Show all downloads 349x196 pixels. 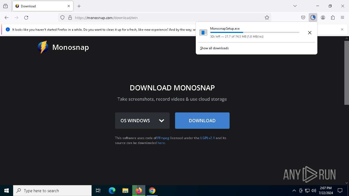point(214,48)
